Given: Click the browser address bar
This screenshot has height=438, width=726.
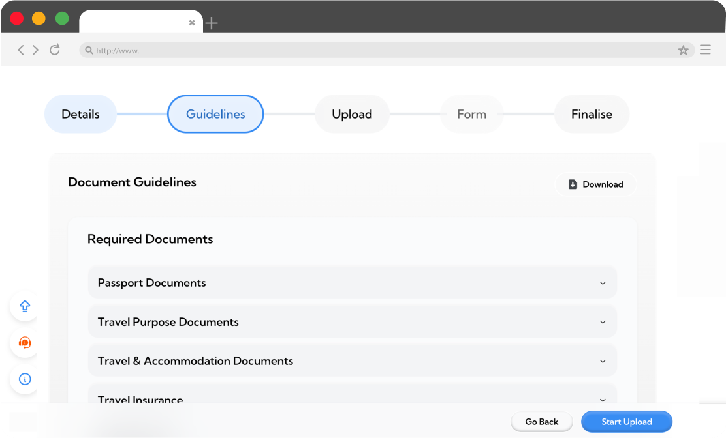Looking at the screenshot, I should pos(379,50).
